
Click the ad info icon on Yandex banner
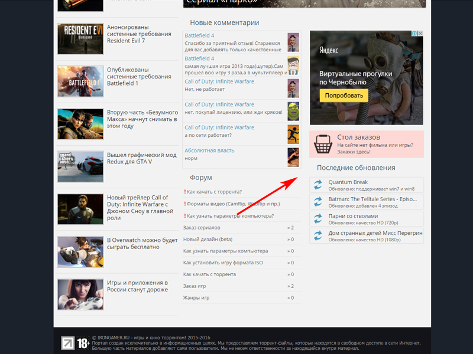click(415, 34)
